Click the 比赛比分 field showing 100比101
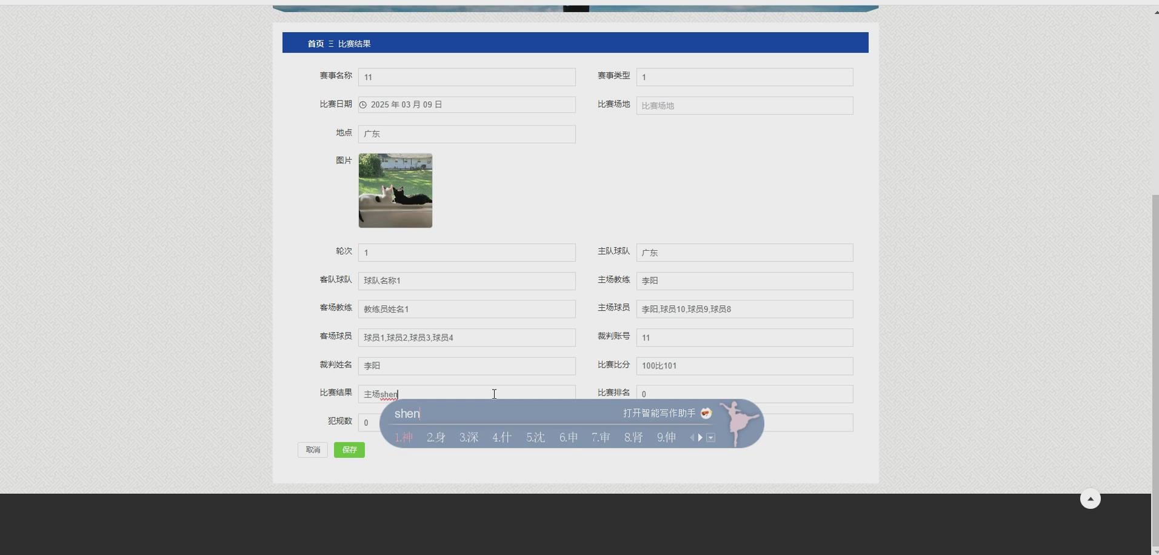Image resolution: width=1159 pixels, height=555 pixels. [744, 365]
